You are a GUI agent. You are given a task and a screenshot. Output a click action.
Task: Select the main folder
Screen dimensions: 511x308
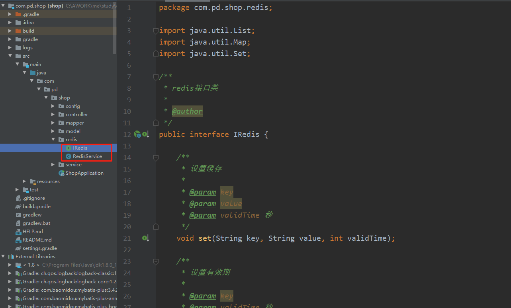pyautogui.click(x=35, y=64)
